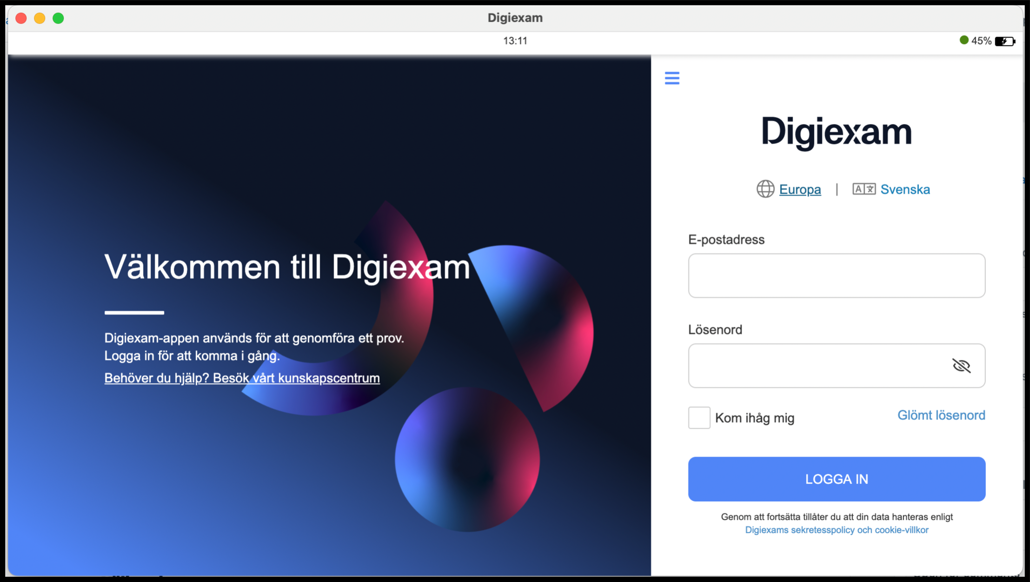Click the Välkommen till Digiexam heading
Image resolution: width=1030 pixels, height=582 pixels.
(287, 268)
